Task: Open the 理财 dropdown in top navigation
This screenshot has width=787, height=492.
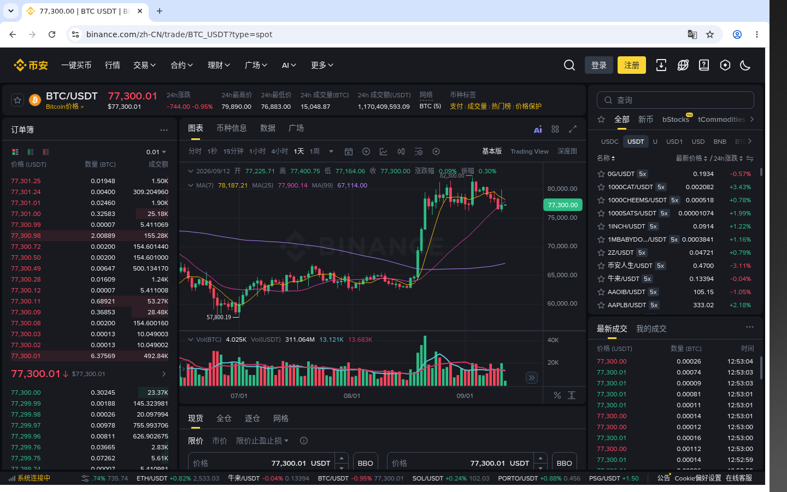Action: point(219,65)
